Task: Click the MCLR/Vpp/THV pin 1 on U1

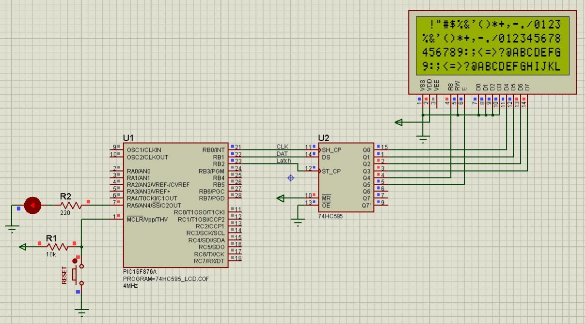Action: tap(116, 217)
